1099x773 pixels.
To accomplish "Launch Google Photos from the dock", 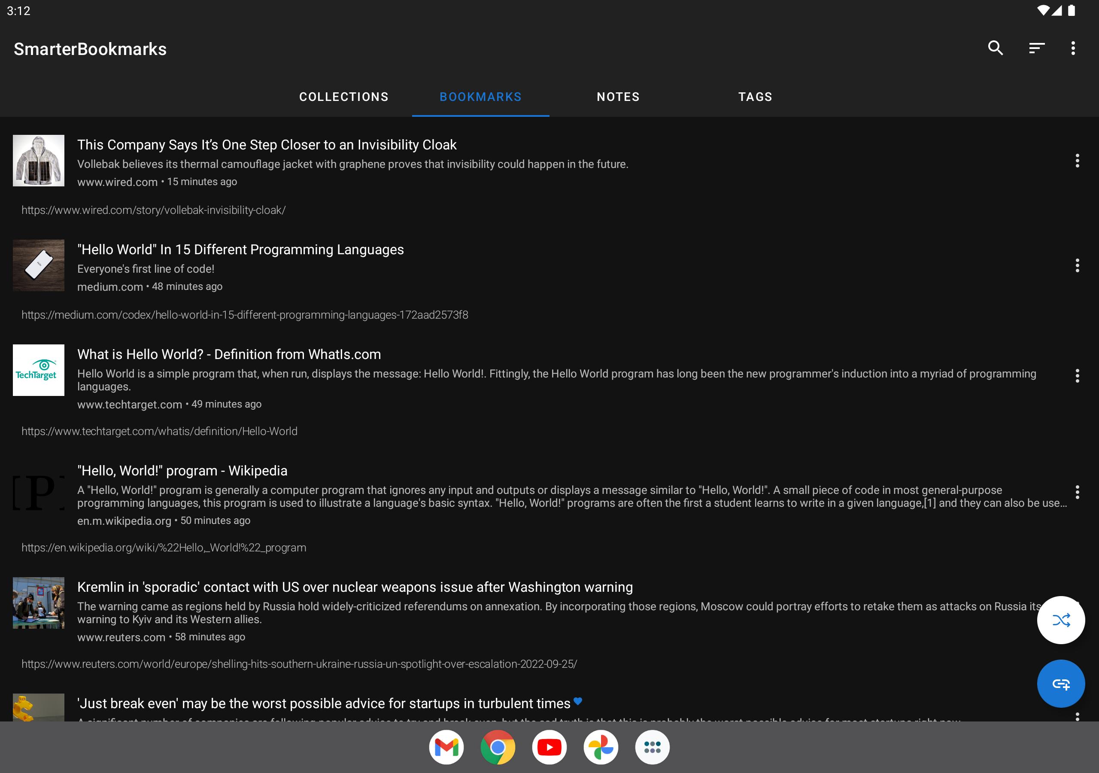I will 601,747.
